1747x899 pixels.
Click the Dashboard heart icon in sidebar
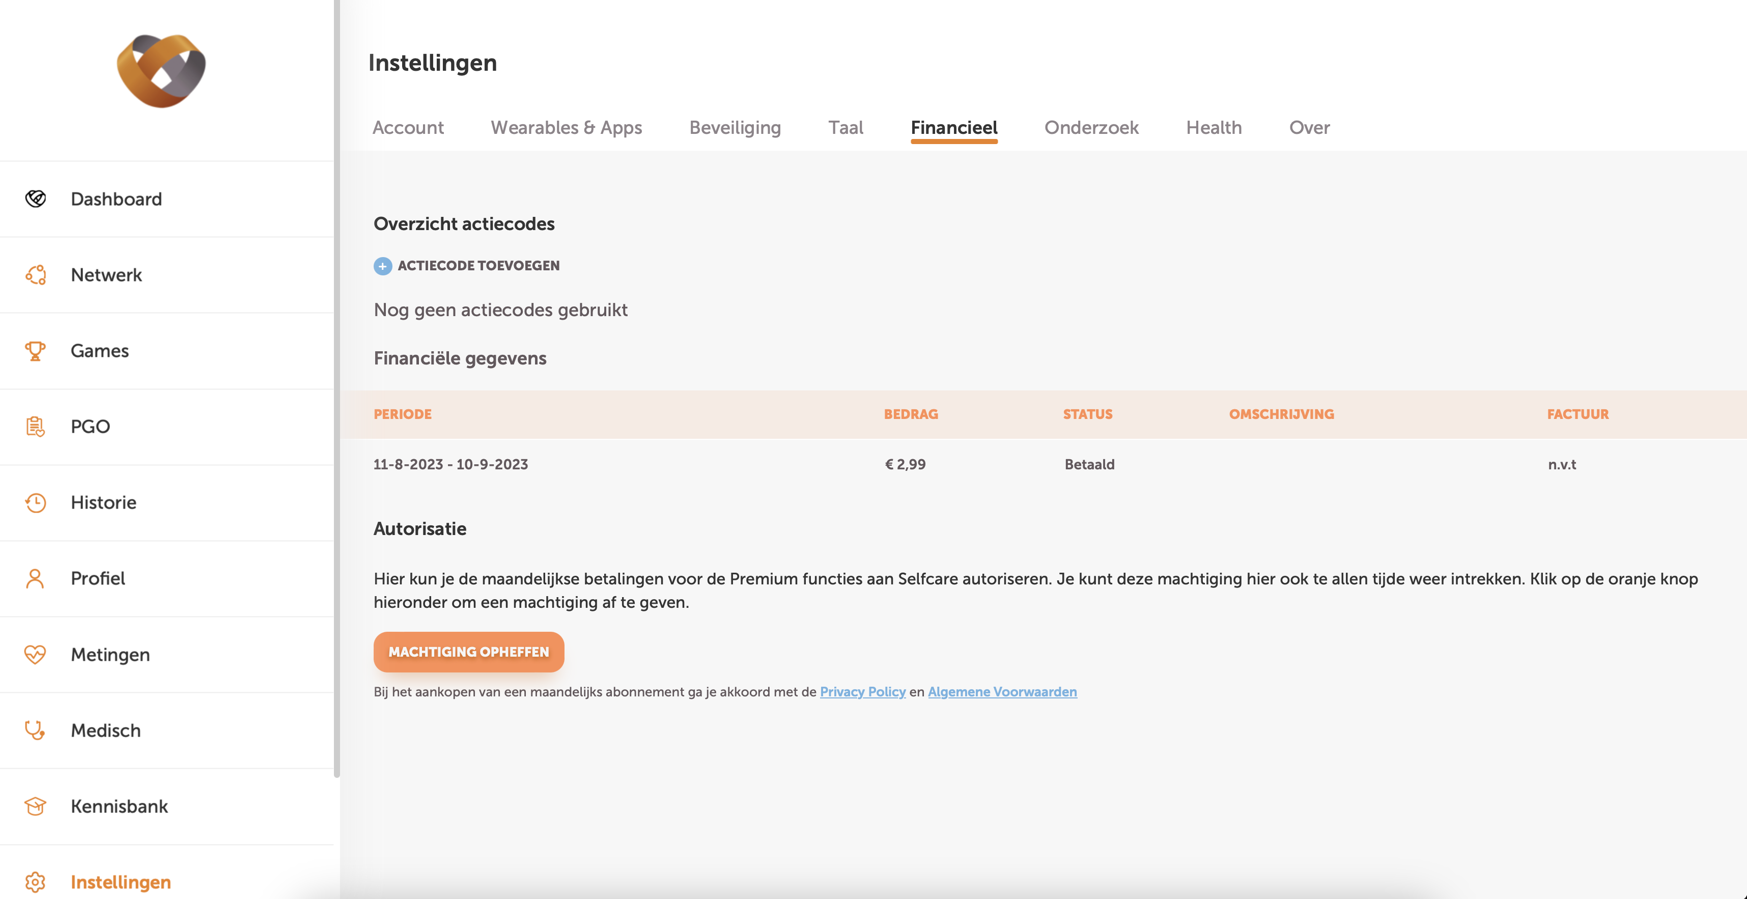35,199
